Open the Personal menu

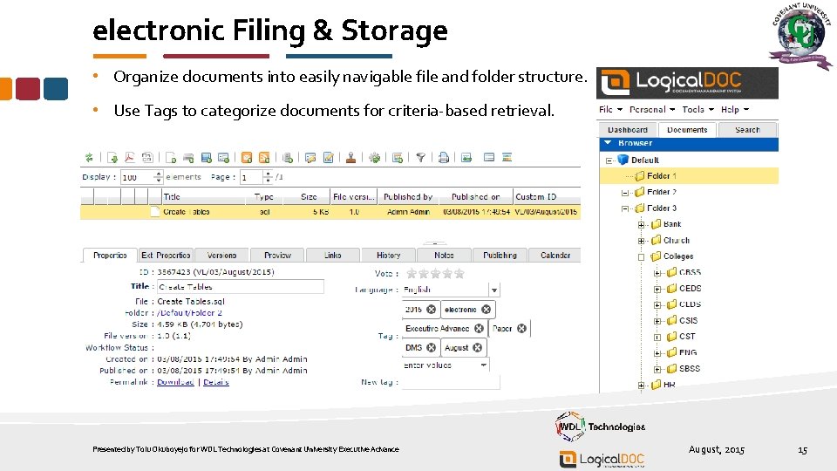click(x=652, y=110)
